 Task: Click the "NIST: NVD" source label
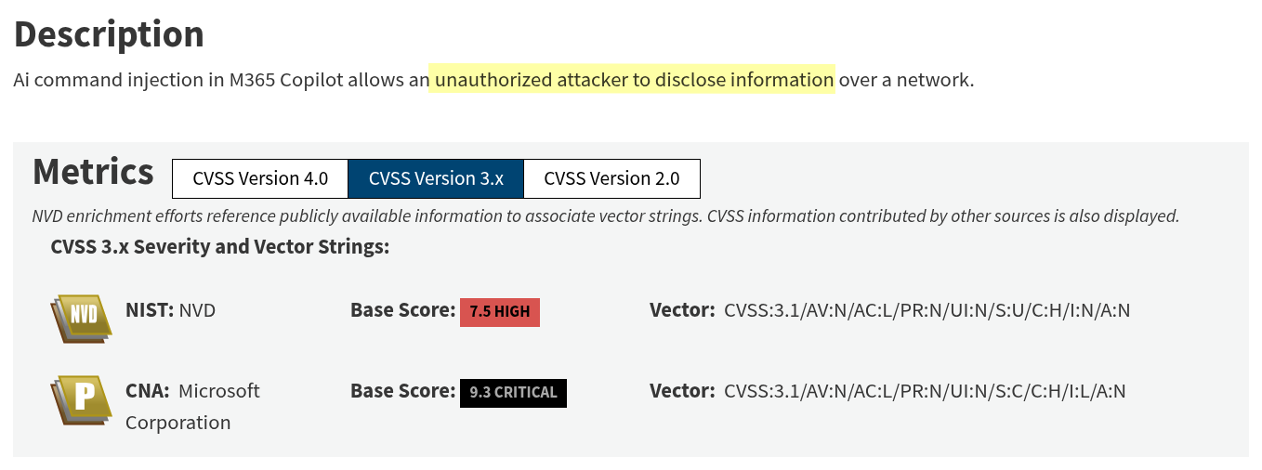point(170,310)
